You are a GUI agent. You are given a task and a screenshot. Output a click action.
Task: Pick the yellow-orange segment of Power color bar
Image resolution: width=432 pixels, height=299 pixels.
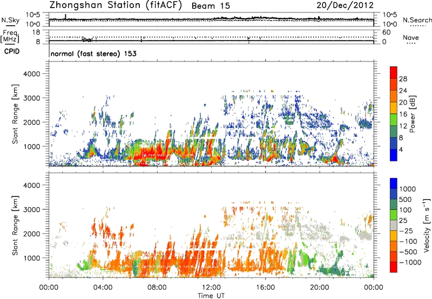point(394,108)
